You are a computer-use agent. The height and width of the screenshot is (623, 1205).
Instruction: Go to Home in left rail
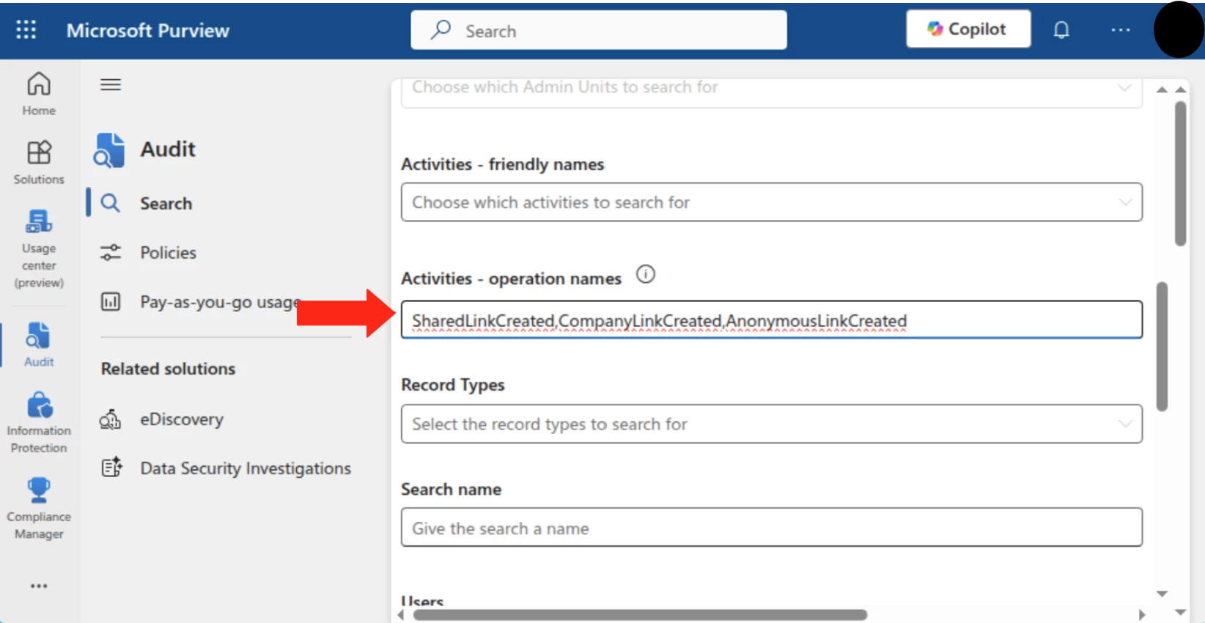[x=39, y=94]
